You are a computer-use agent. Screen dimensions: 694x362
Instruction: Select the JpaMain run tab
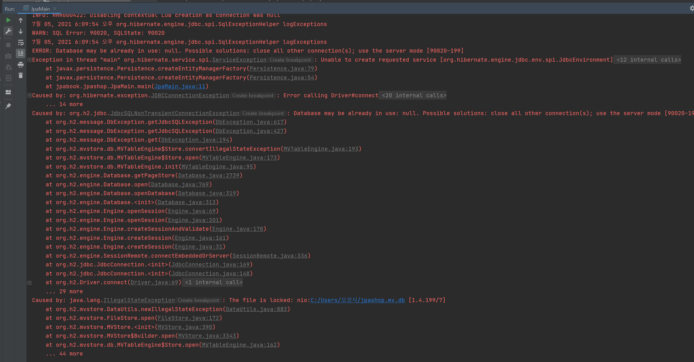pyautogui.click(x=40, y=9)
